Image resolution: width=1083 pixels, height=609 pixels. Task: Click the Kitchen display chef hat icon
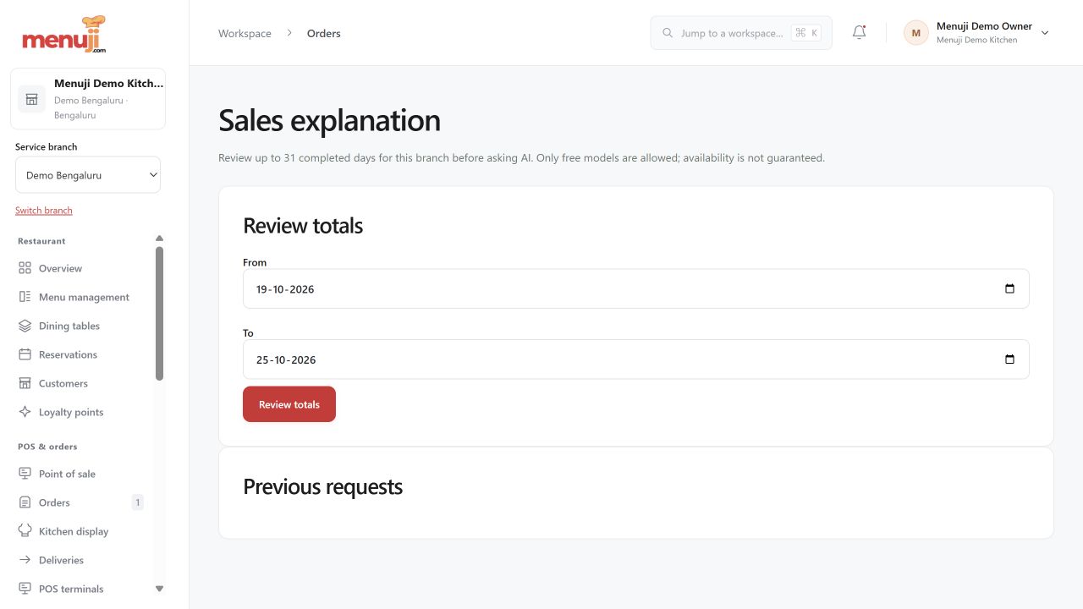click(x=25, y=531)
